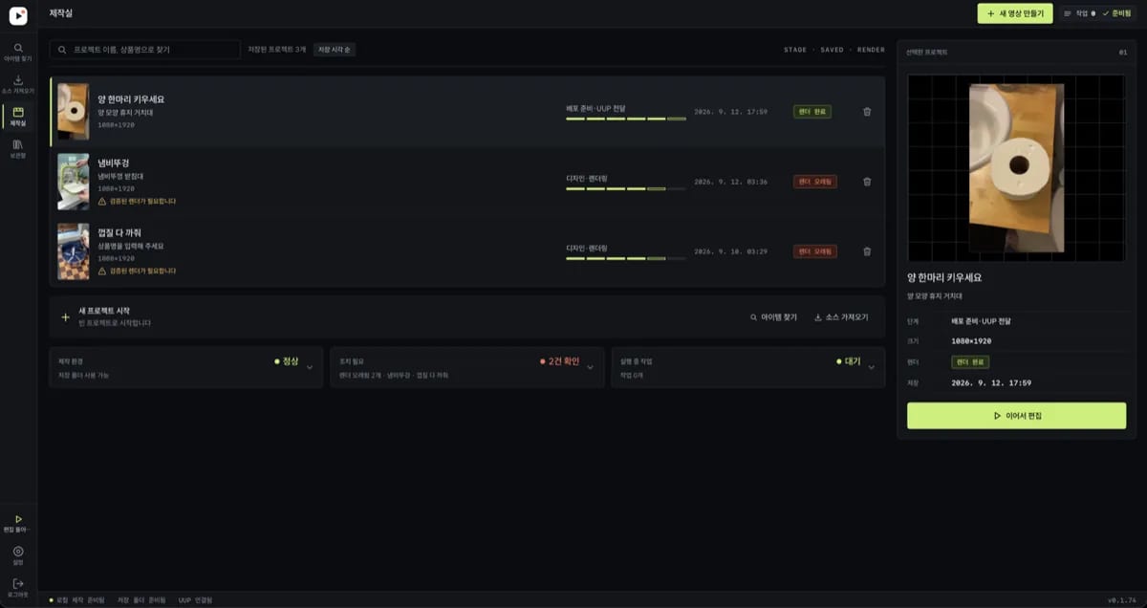This screenshot has width=1147, height=608.
Task: Click the 새 영상 만들기 button
Action: [1015, 13]
